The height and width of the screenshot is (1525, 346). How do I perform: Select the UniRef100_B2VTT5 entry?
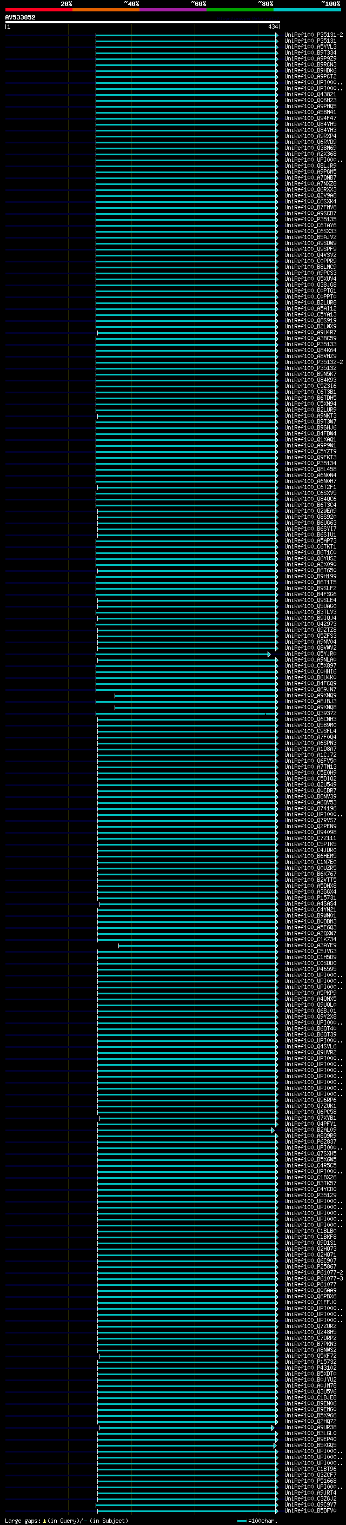(310, 880)
